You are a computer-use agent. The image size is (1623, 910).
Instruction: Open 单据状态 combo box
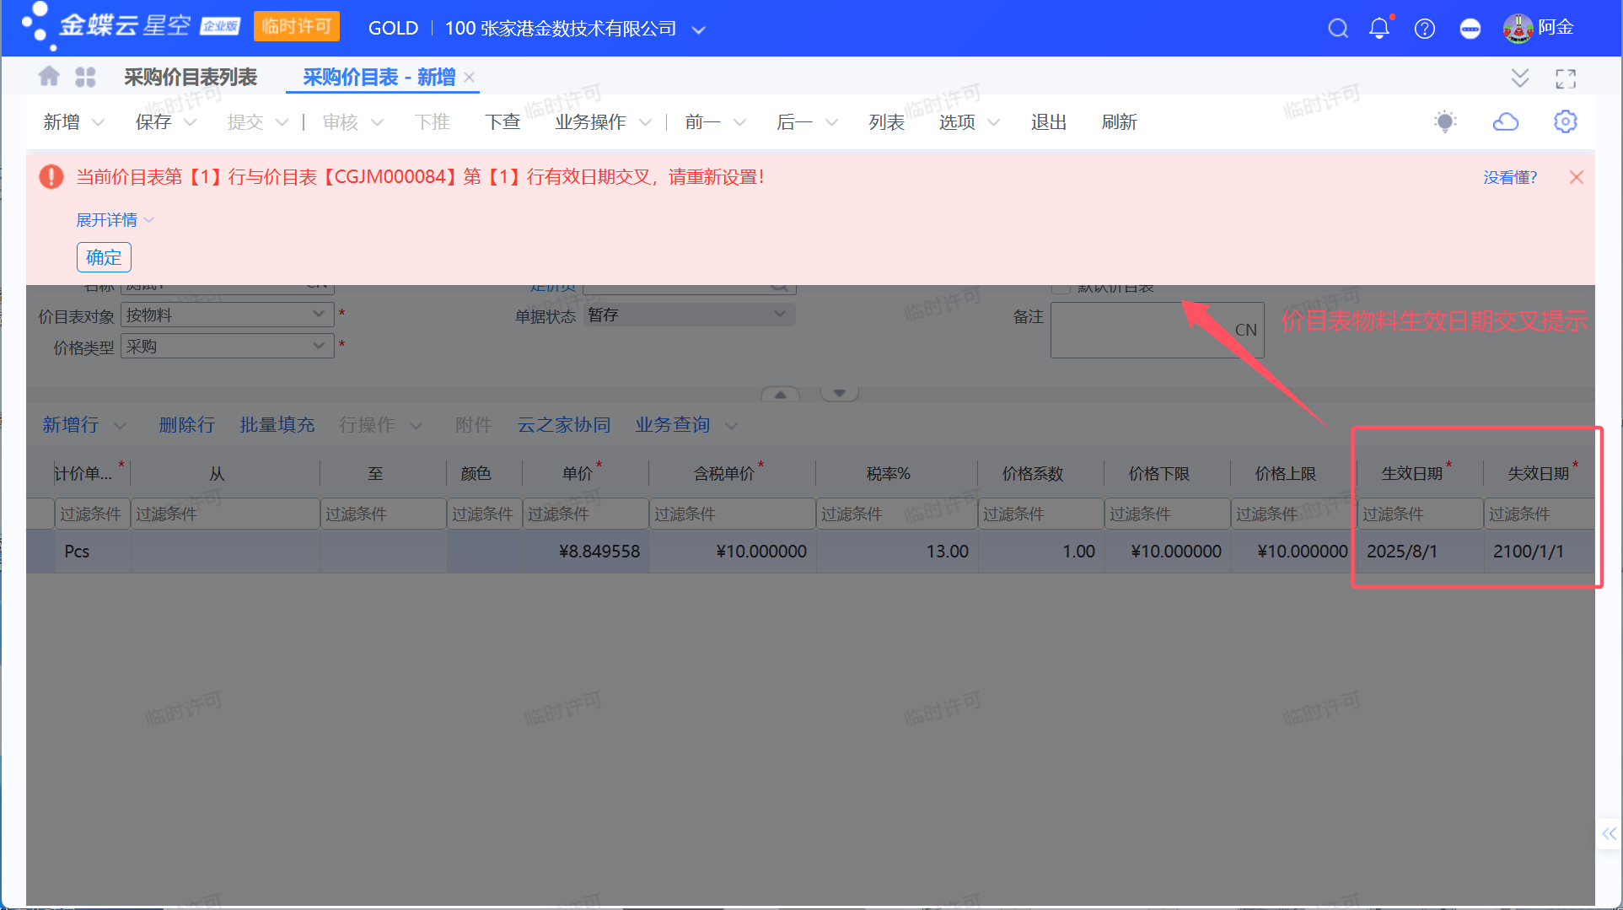click(689, 315)
